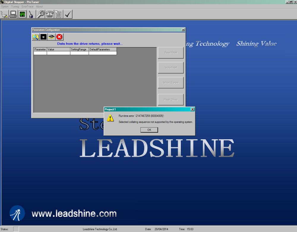Close the Project1 error dialog

click(x=192, y=109)
